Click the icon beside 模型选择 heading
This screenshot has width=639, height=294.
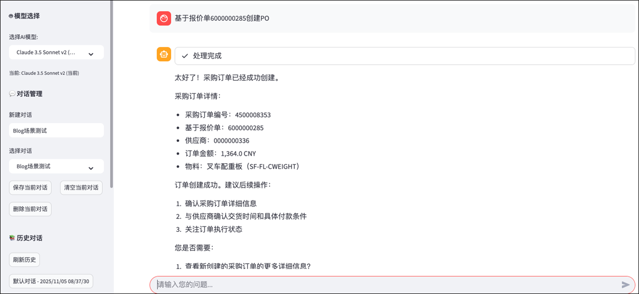pos(11,16)
